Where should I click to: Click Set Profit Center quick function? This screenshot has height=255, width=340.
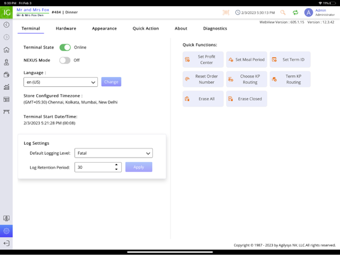point(203,59)
